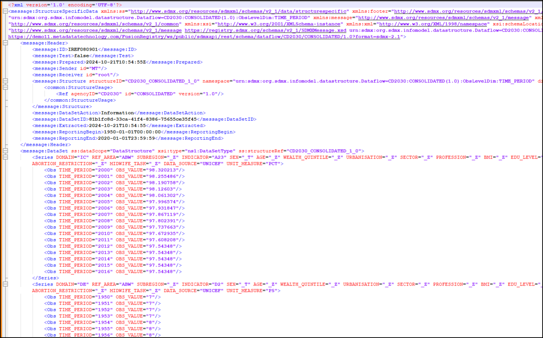
Task: Collapse the message:DataSet fold marker
Action: [x=5, y=150]
